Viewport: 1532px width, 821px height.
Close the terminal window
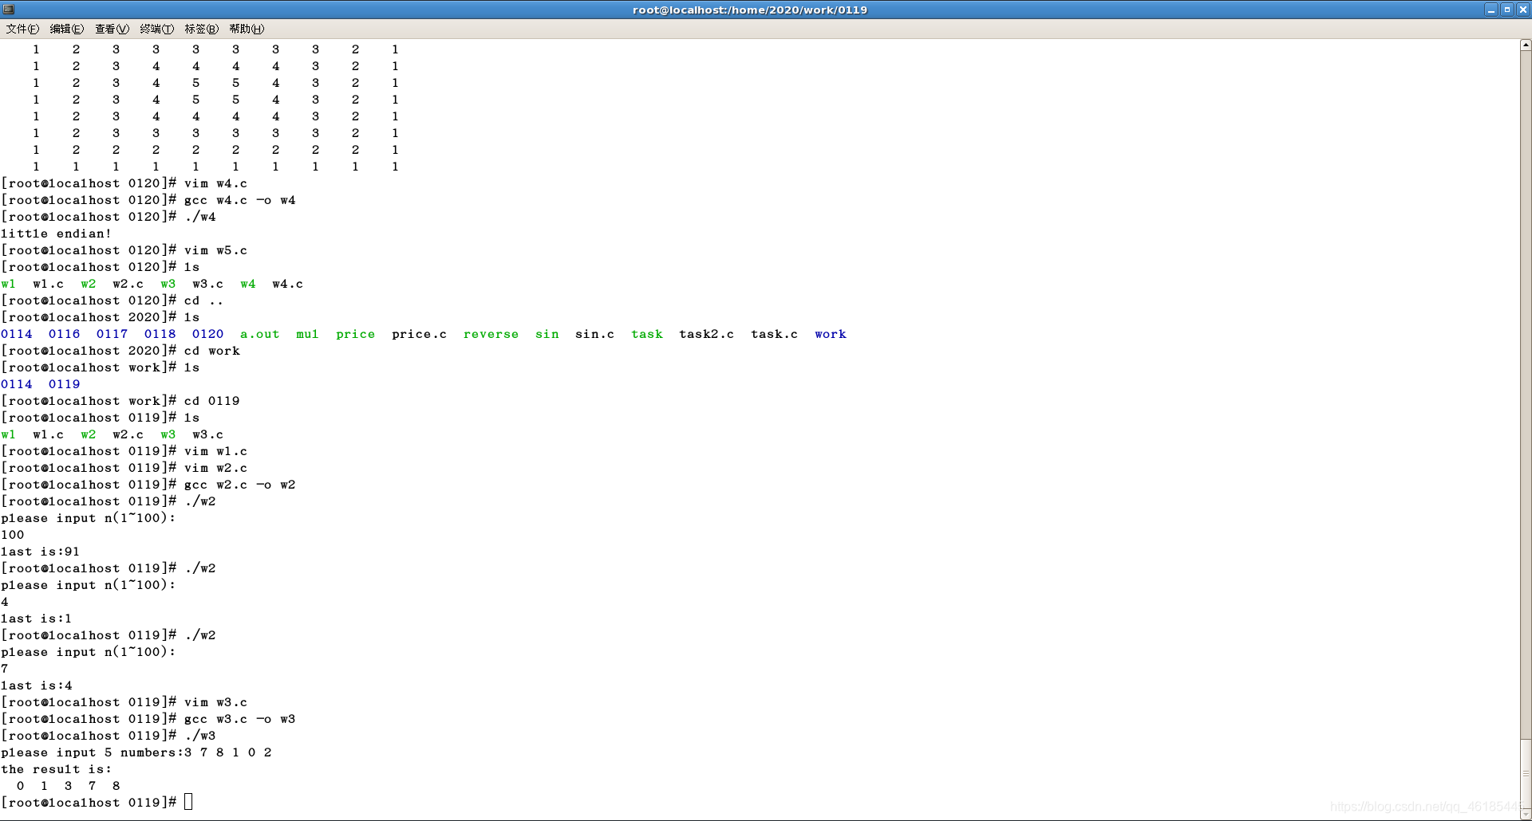point(1522,10)
